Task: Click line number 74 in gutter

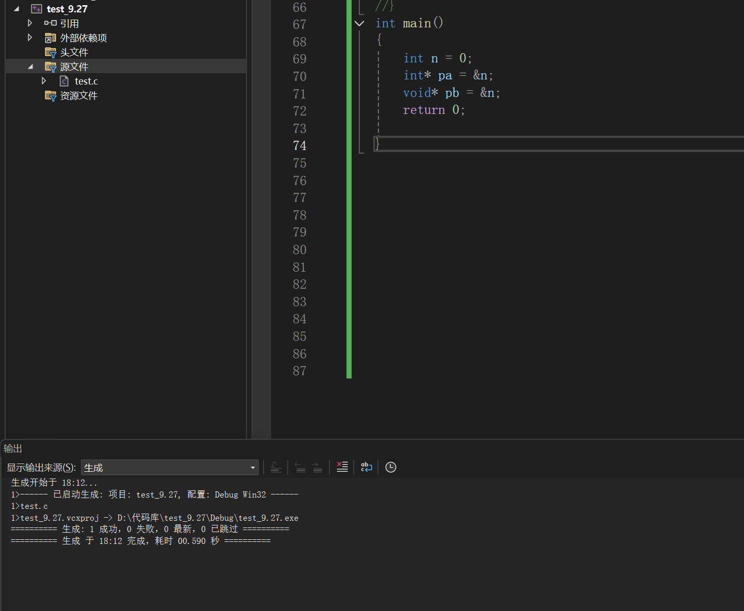Action: coord(300,146)
